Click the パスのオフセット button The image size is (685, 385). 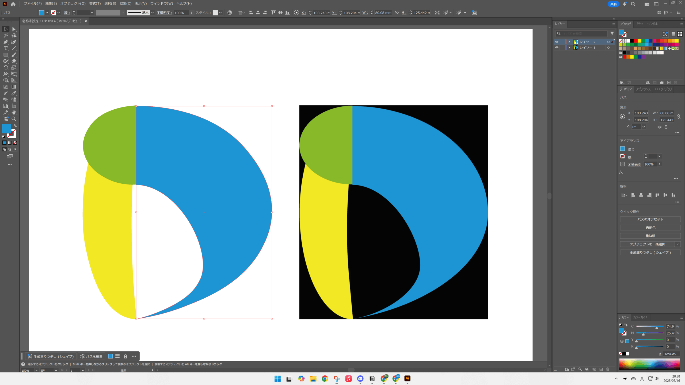pos(650,219)
